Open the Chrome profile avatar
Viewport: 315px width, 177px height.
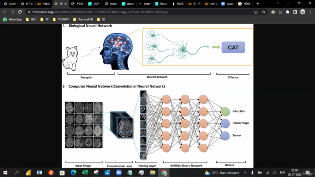[303, 12]
